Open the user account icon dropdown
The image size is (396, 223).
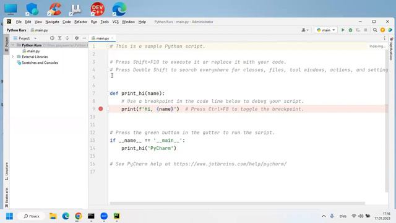click(x=305, y=30)
